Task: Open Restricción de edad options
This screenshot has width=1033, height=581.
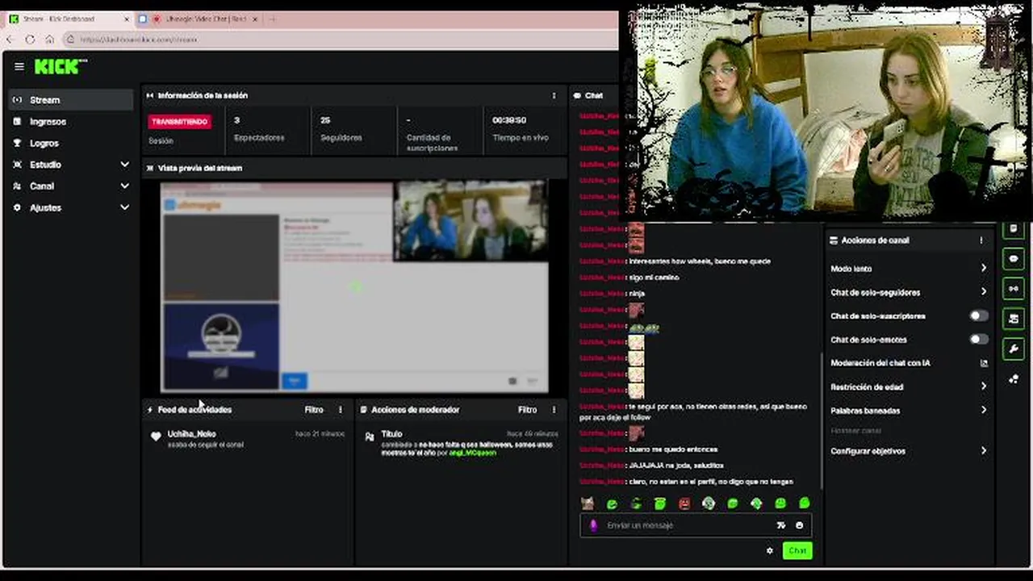Action: coord(909,387)
